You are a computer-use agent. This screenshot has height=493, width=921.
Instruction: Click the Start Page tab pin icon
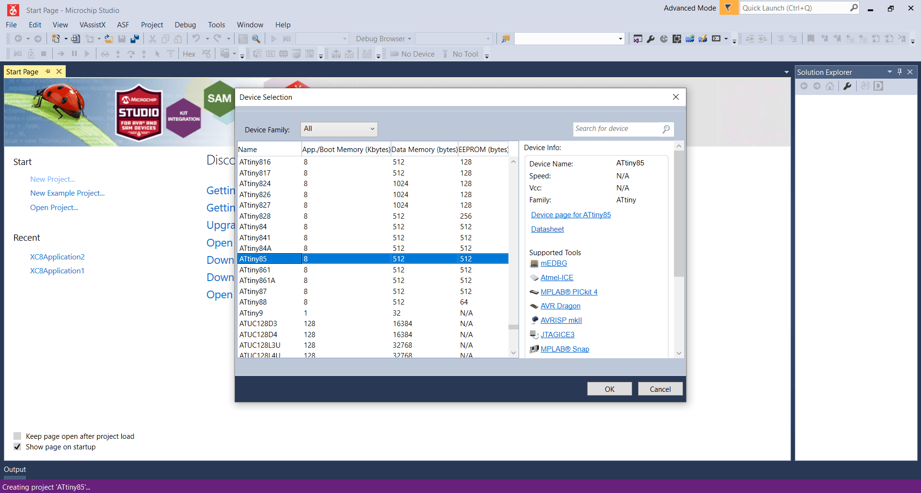coord(47,71)
